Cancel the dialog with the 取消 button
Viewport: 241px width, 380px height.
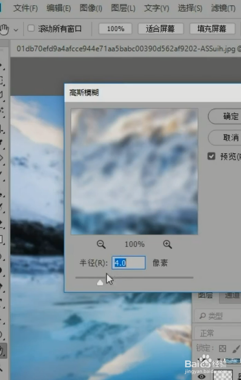pyautogui.click(x=225, y=138)
